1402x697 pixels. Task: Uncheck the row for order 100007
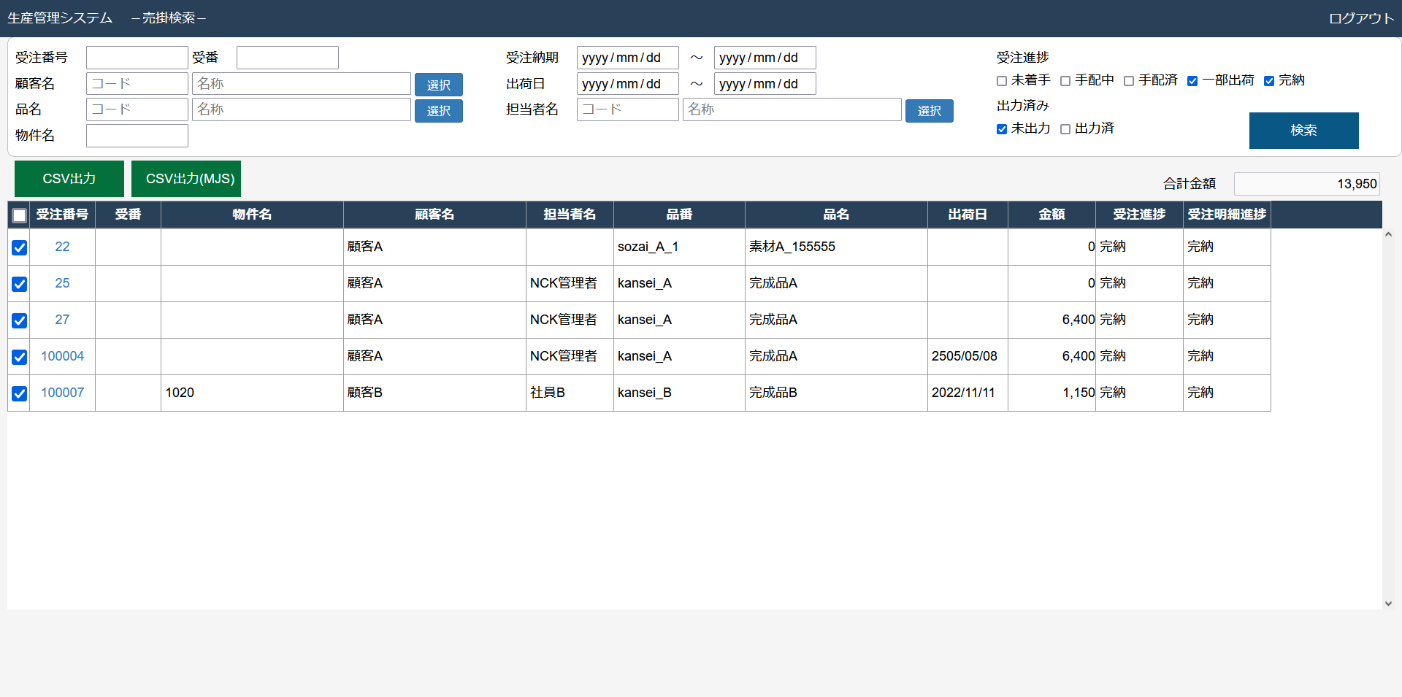(x=20, y=393)
